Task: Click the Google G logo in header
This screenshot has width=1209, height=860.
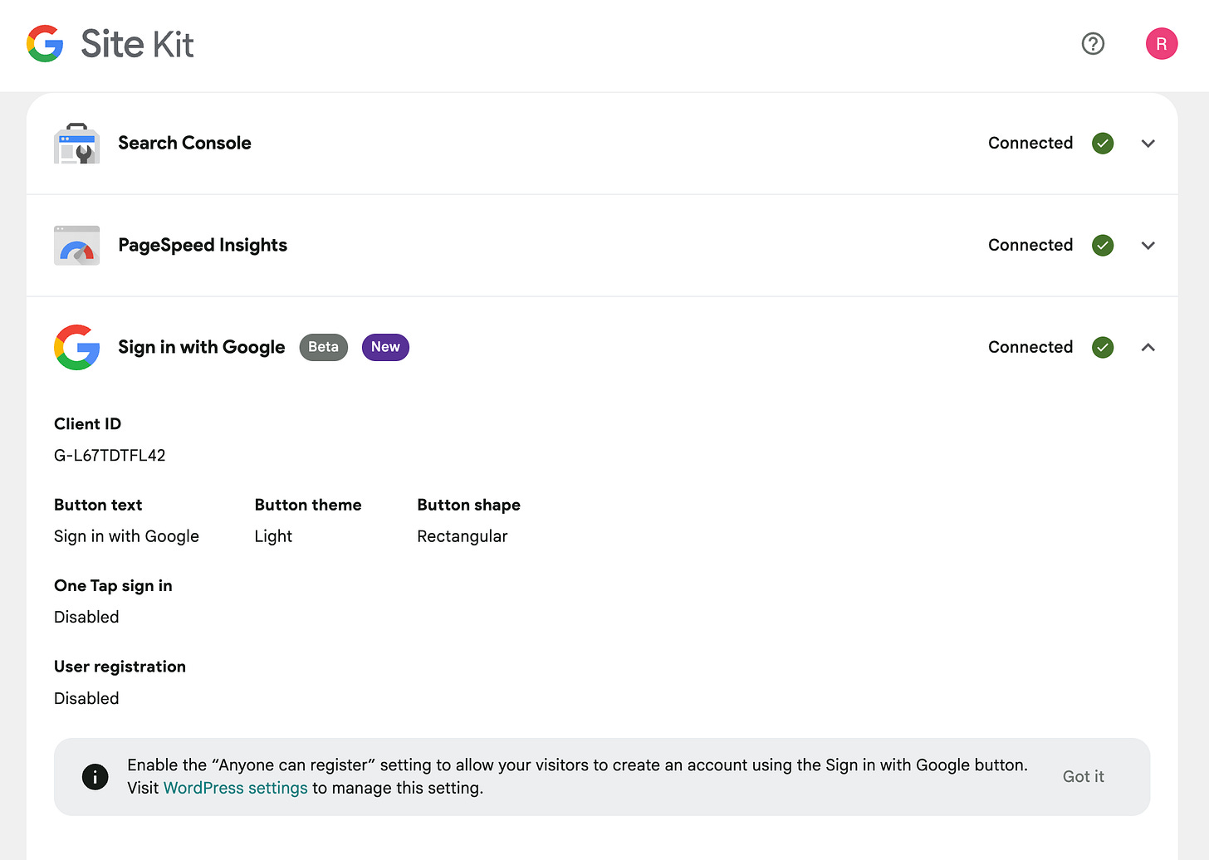Action: click(45, 43)
